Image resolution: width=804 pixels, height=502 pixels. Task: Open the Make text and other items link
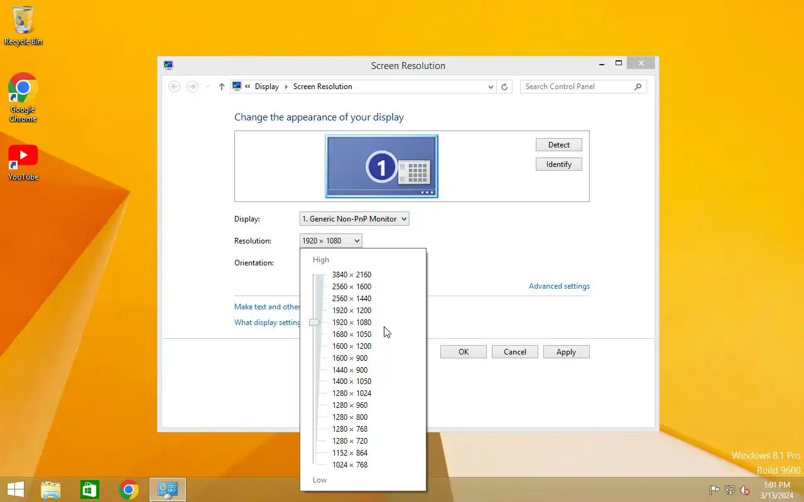[267, 307]
